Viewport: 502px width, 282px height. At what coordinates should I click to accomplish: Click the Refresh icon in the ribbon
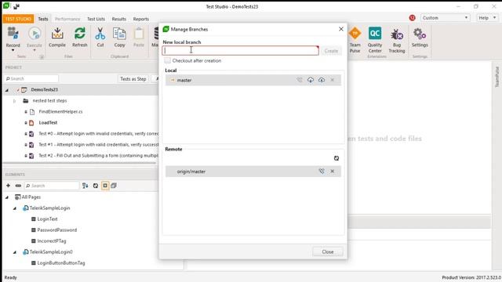80,33
